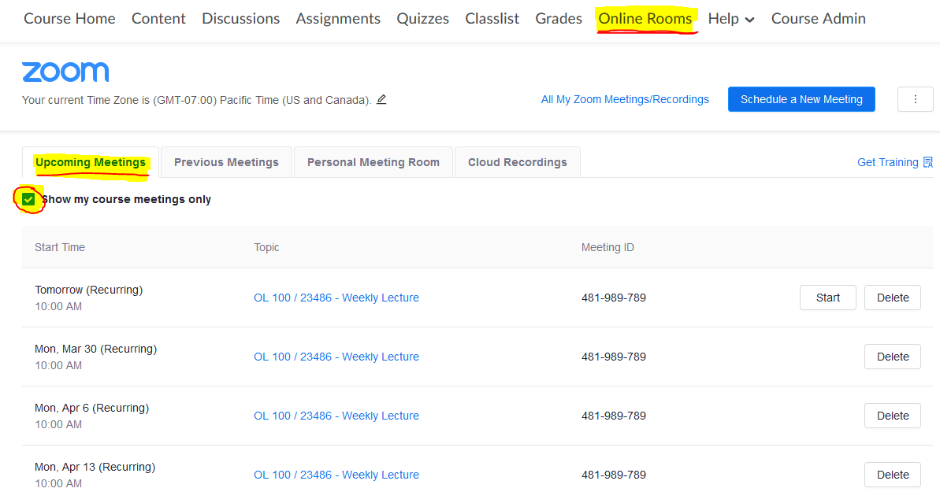
Task: Open the Cloud Recordings tab
Action: pyautogui.click(x=517, y=162)
